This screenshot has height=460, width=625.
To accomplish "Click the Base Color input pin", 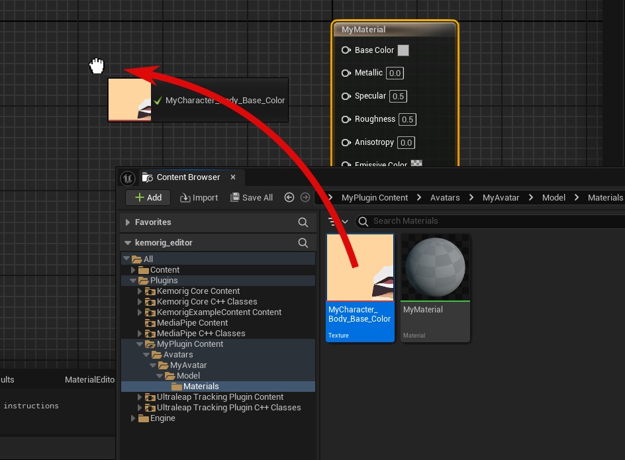I will tap(346, 50).
